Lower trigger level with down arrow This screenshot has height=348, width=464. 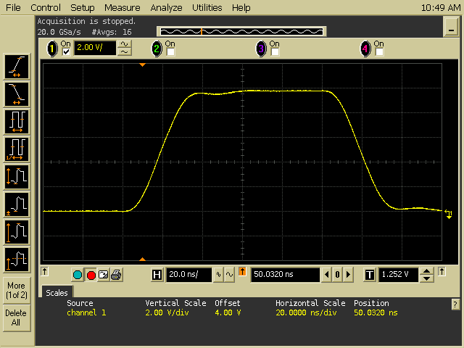click(426, 278)
